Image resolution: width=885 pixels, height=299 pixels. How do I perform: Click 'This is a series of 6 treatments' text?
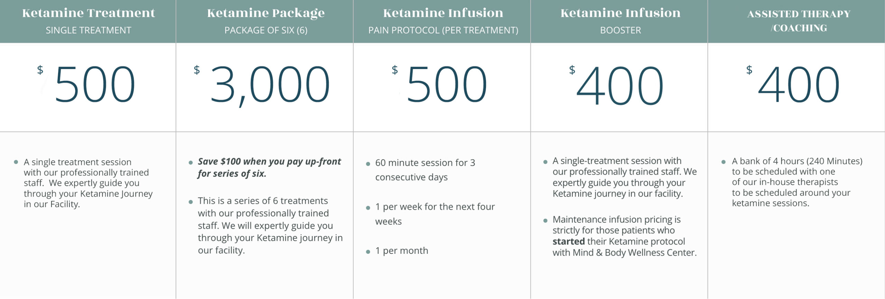pos(263,201)
